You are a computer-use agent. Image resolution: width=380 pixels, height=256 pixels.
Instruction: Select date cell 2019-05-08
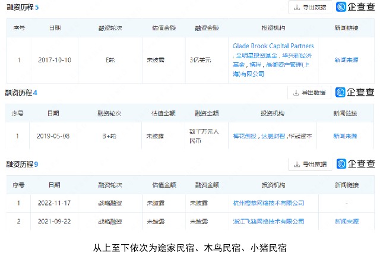53,136
